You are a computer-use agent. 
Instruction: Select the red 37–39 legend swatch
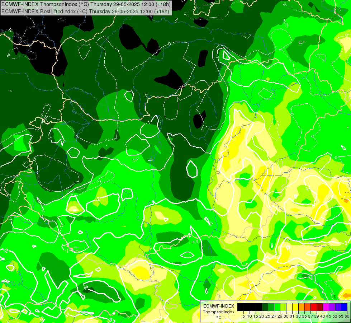[314, 307]
